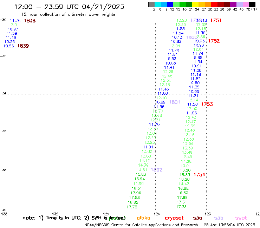Click the 's3b' satellite legend label
Screen dimensions: 260x228
tap(219, 218)
